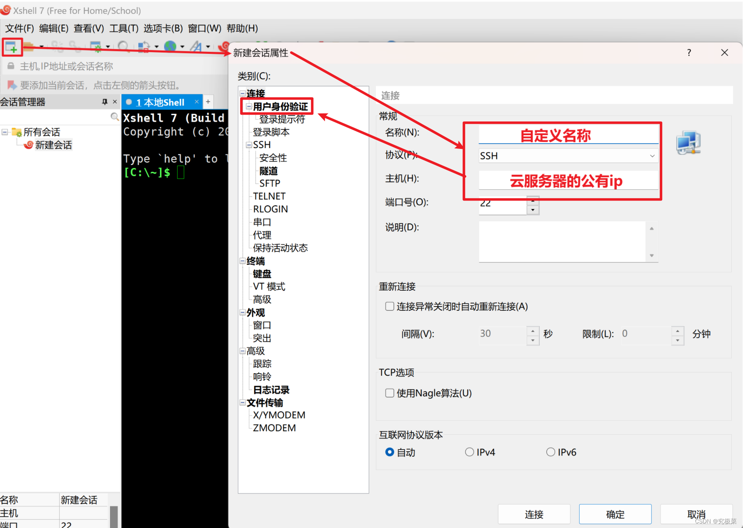Image resolution: width=743 pixels, height=528 pixels.
Task: Select SFTP in category tree
Action: (270, 184)
